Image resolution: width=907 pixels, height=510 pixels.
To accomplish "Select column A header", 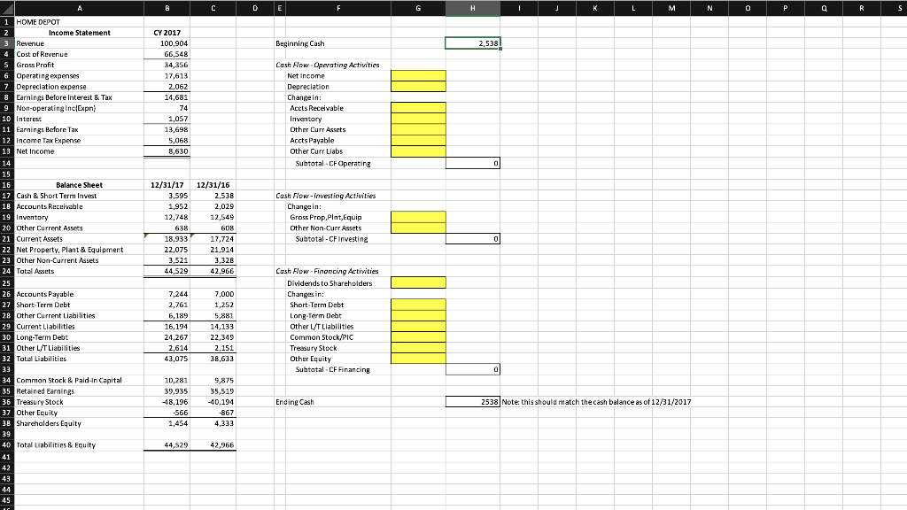I will (79, 7).
